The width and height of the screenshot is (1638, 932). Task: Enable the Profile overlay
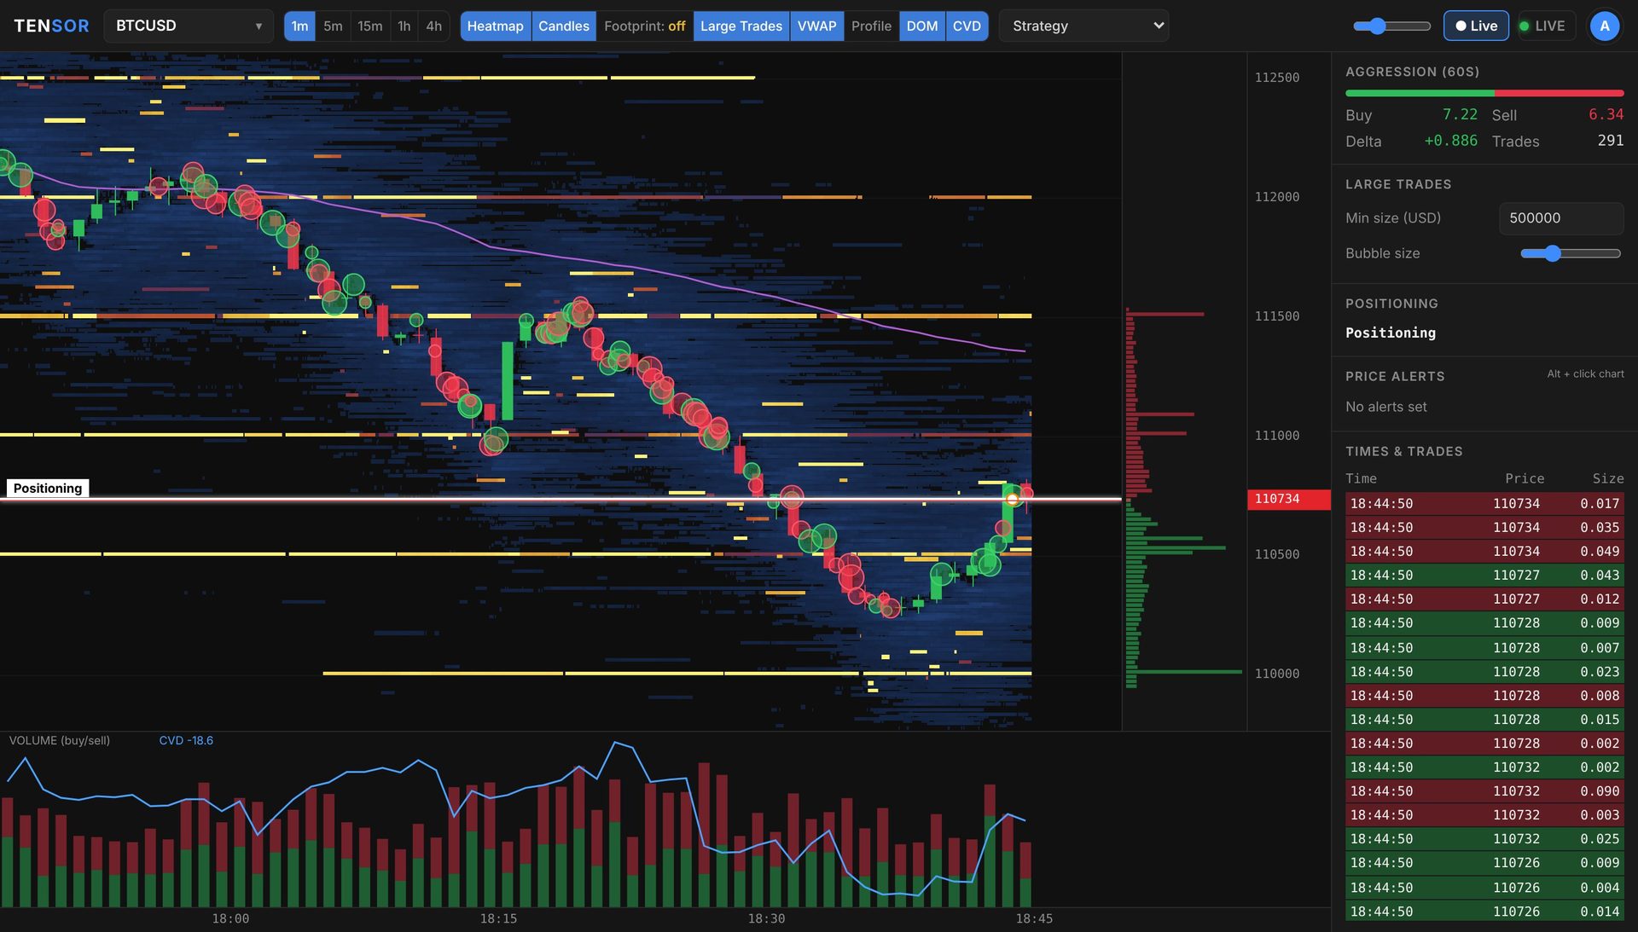tap(871, 26)
